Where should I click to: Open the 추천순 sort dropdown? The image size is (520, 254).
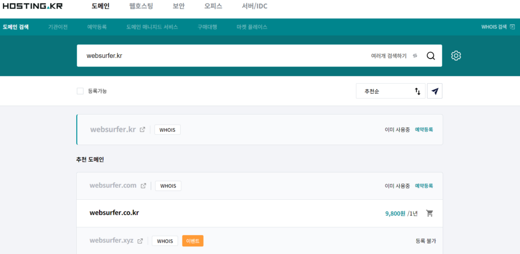391,91
